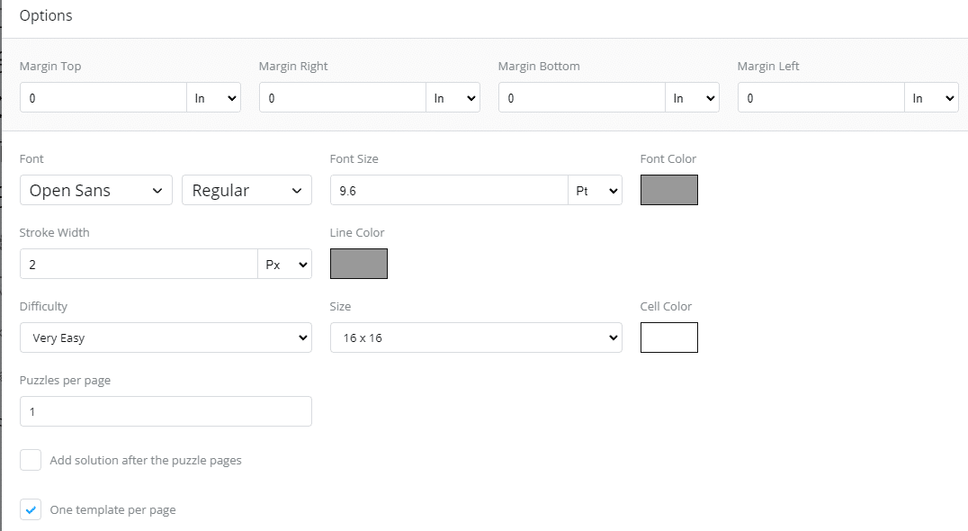Open the Margin Bottom unit dropdown
This screenshot has width=968, height=531.
pyautogui.click(x=692, y=97)
